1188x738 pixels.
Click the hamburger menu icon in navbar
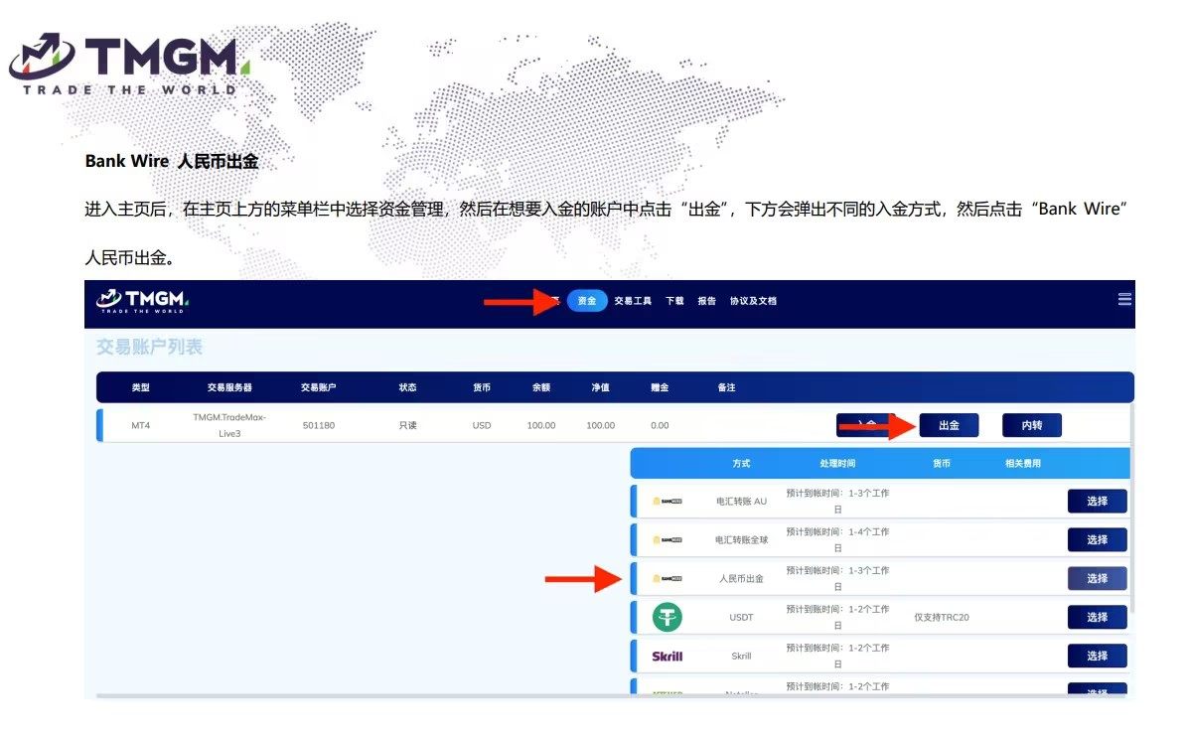(1124, 299)
